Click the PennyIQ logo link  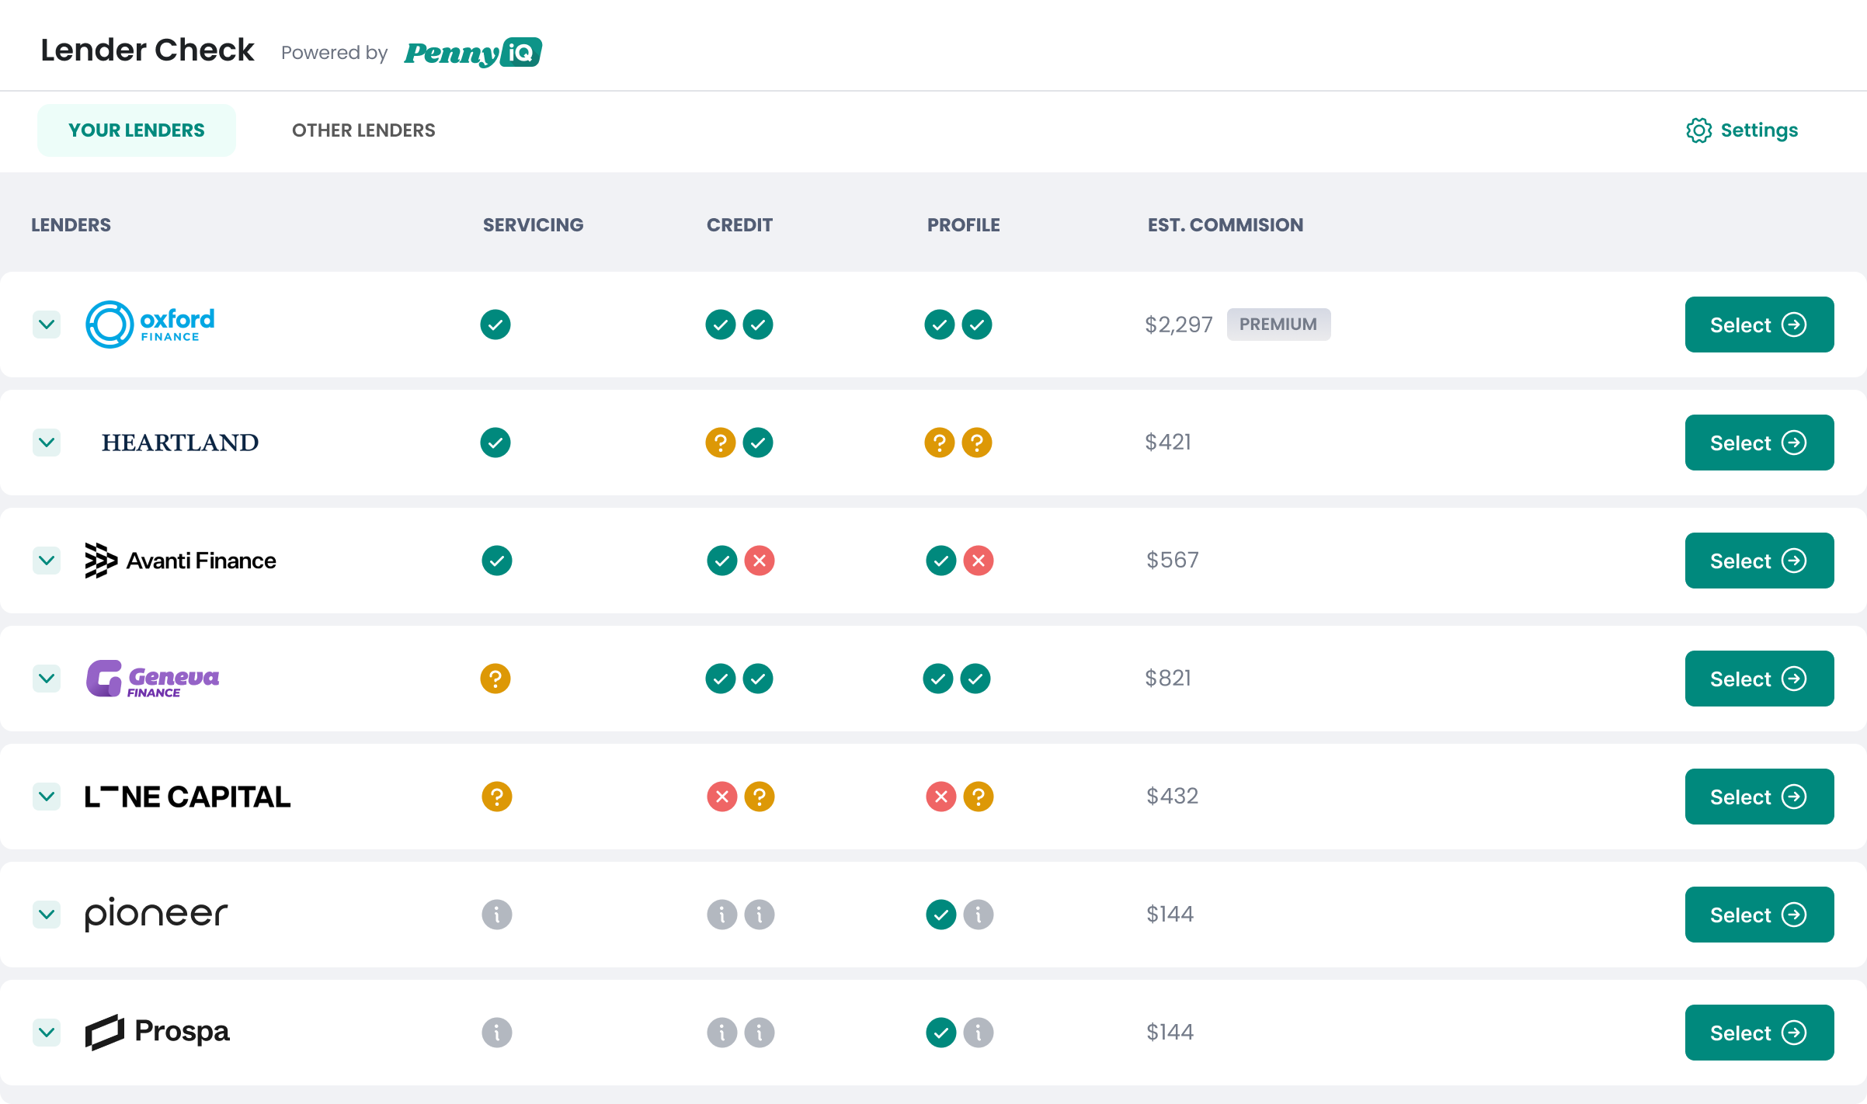(x=472, y=53)
